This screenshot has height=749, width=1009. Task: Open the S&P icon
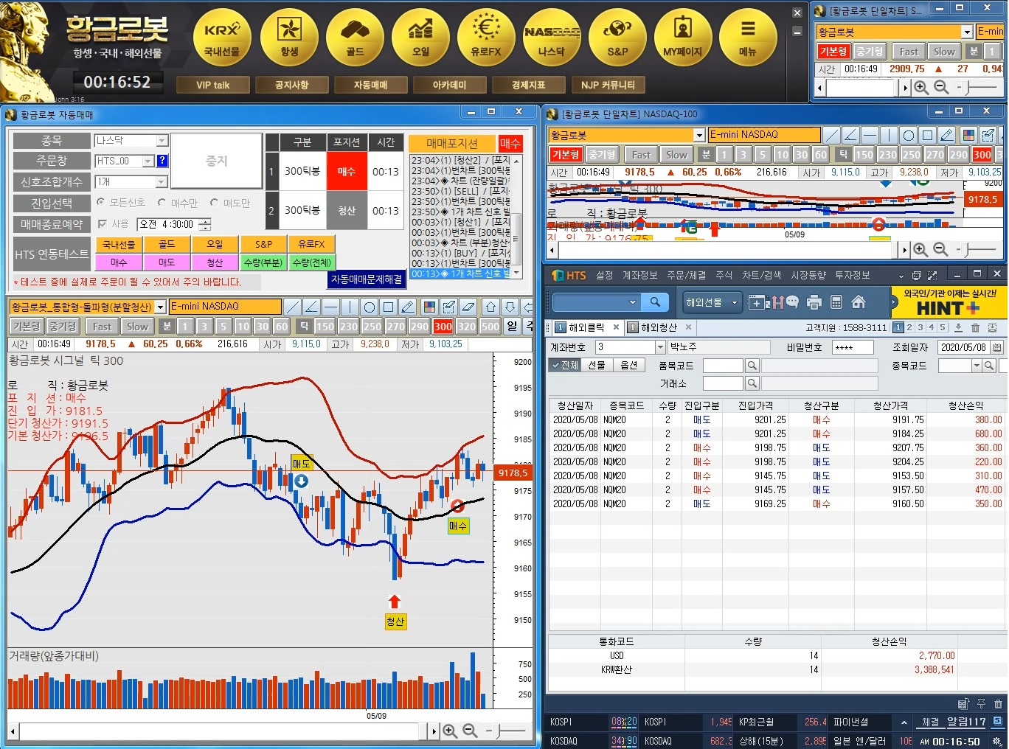[x=617, y=38]
